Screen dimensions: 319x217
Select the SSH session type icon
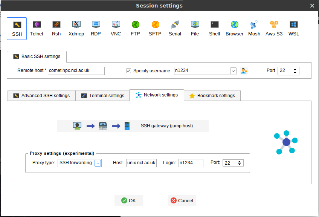pos(17,28)
